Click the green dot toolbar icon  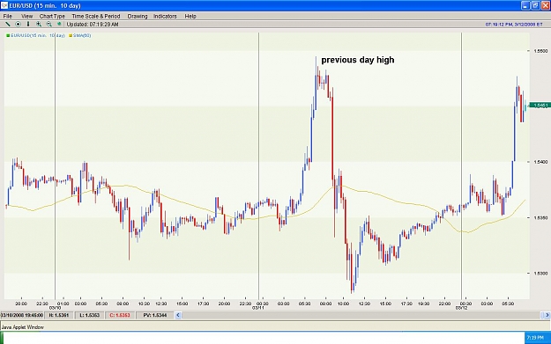coord(59,25)
